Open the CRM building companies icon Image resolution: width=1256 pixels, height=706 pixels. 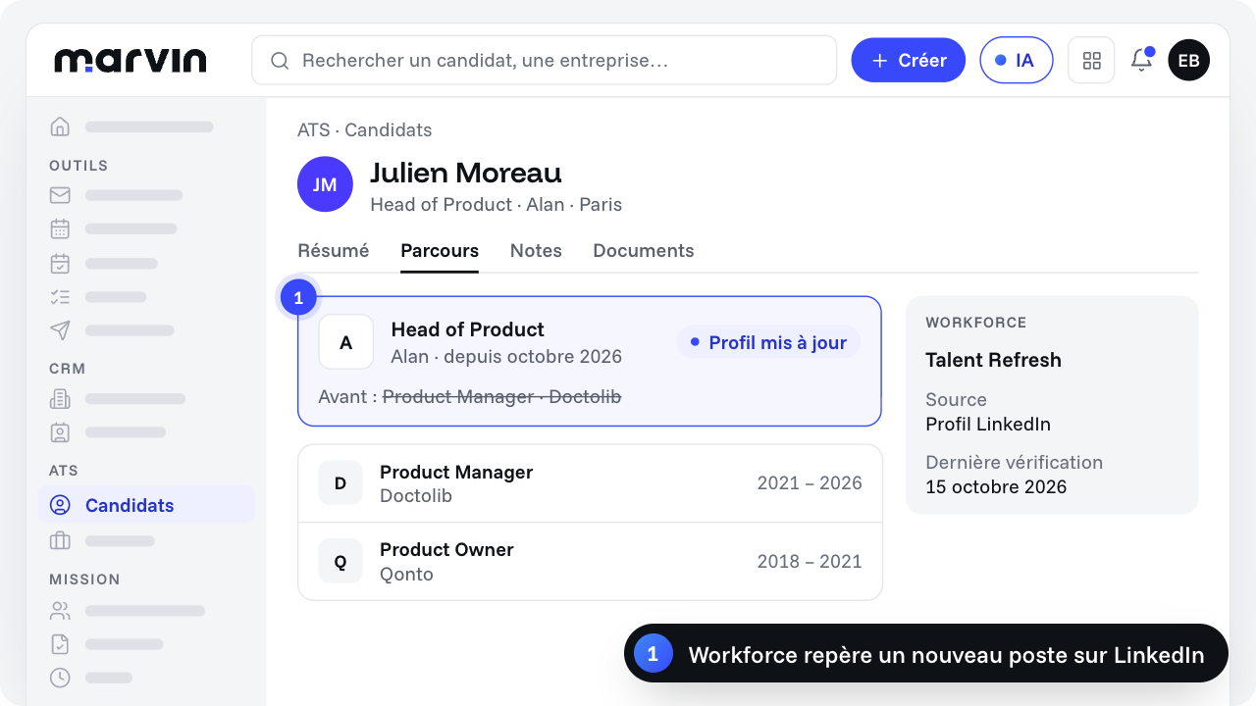60,398
